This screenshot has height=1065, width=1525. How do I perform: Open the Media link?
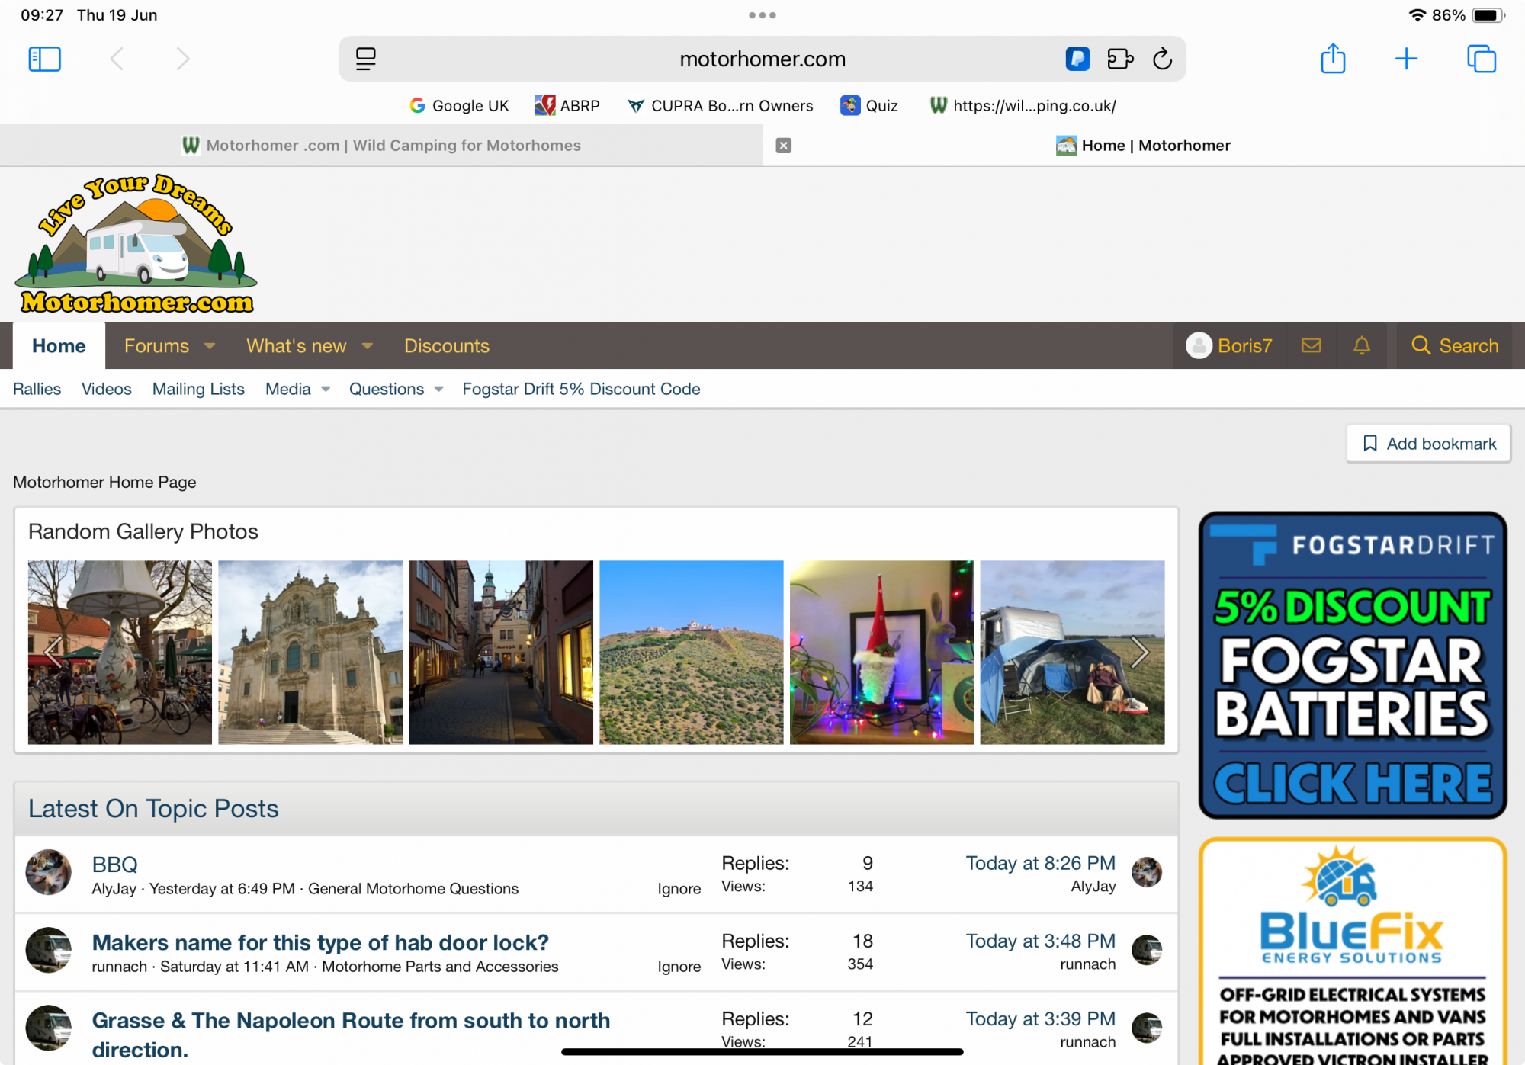[288, 389]
